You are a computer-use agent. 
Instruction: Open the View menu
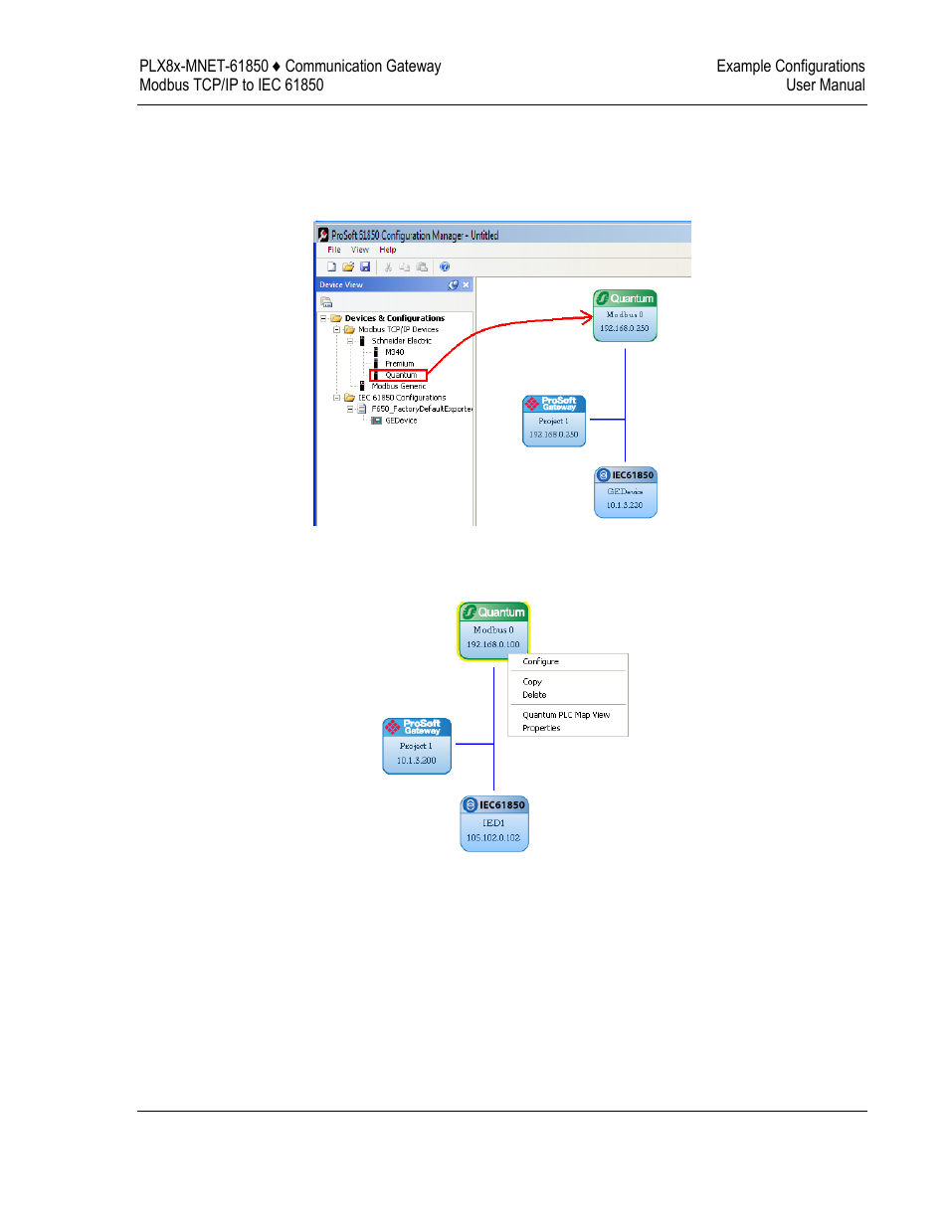click(x=360, y=251)
